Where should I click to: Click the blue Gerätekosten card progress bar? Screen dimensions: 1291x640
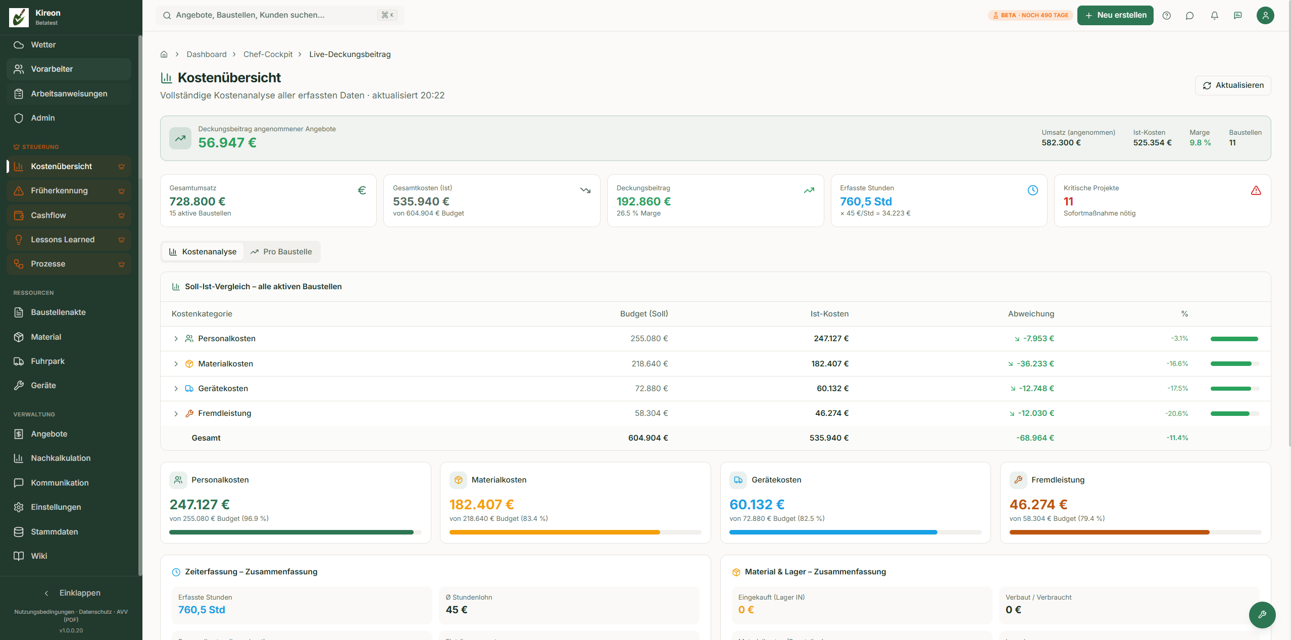855,532
